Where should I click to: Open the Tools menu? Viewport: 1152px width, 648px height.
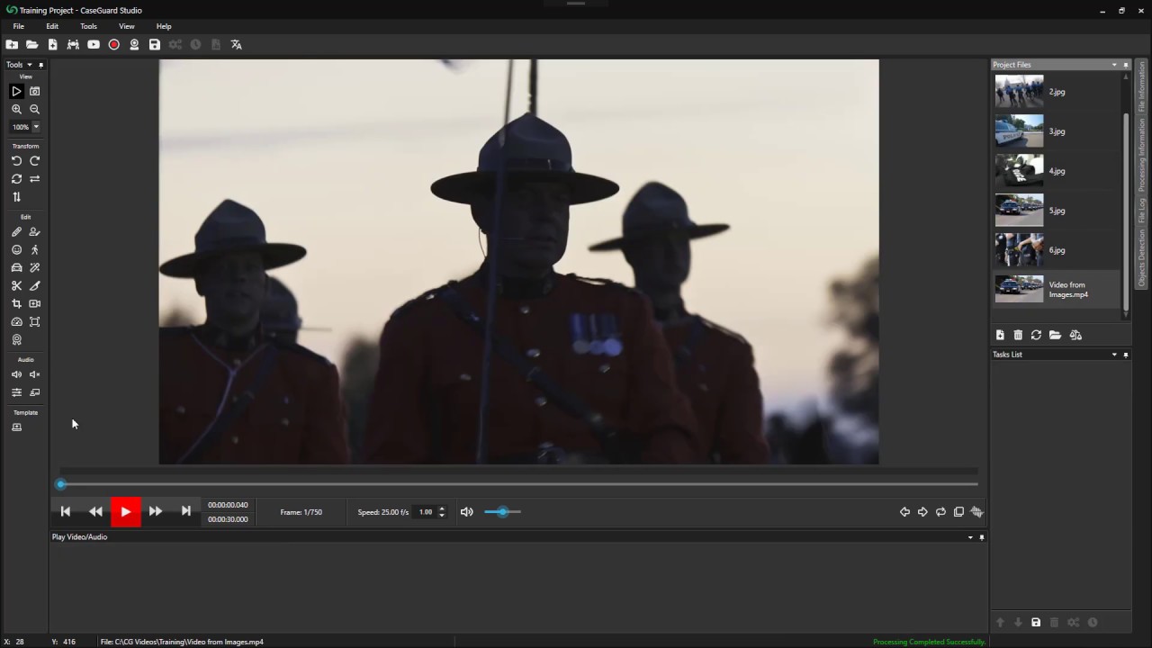(88, 26)
